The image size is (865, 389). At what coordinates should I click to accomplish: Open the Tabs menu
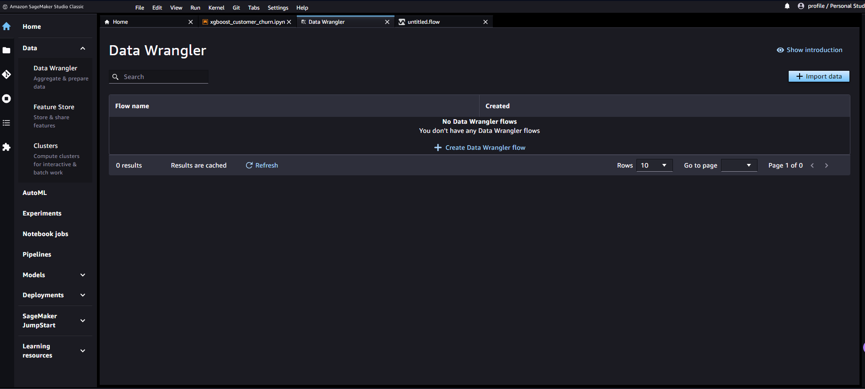tap(254, 8)
